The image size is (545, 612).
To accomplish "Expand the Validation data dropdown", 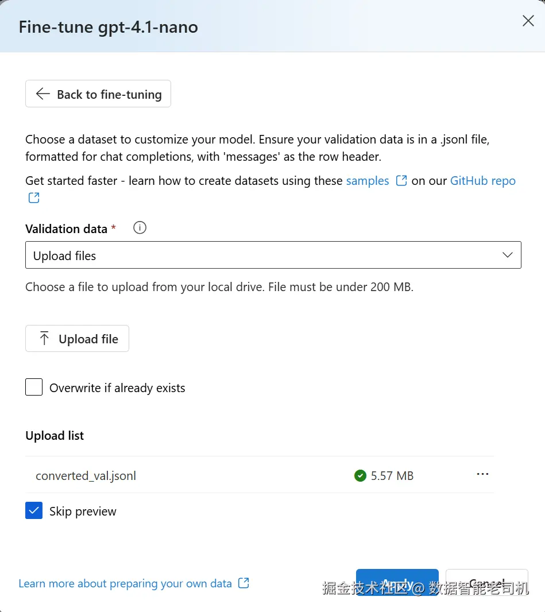I will [273, 255].
